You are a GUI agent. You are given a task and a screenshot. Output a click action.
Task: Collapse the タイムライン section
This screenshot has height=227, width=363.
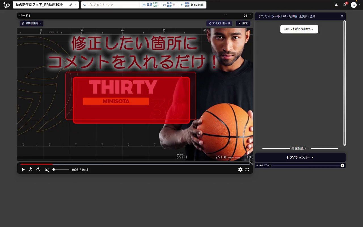click(257, 165)
